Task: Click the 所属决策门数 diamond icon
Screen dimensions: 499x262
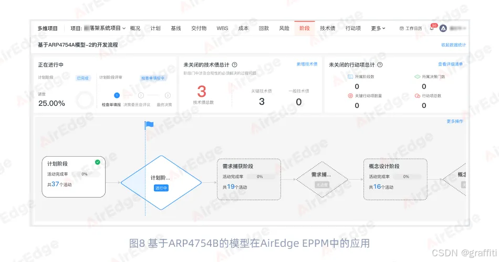Action: click(x=418, y=77)
